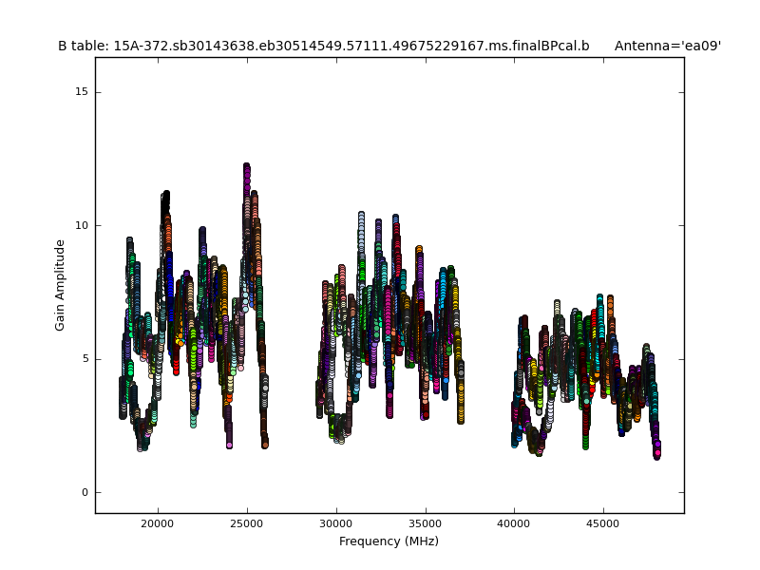760x570 pixels.
Task: Click the lowest magenta point near 48000 MHz
Action: 656,454
